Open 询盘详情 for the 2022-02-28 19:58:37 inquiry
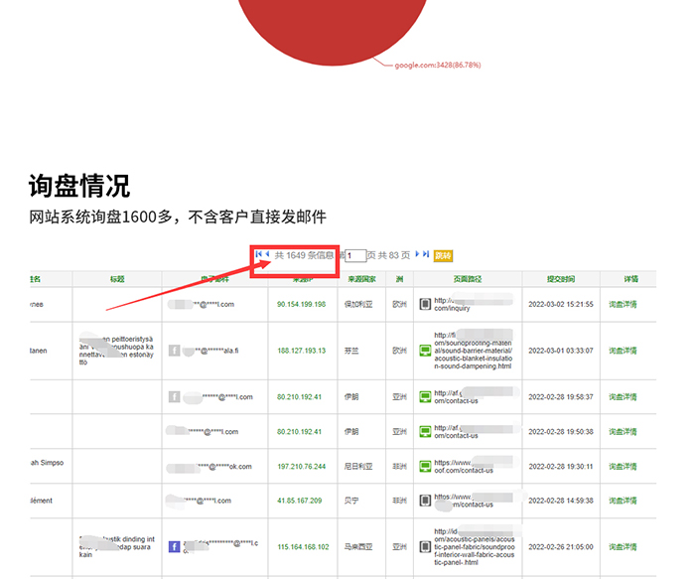The width and height of the screenshot is (695, 579). (623, 397)
